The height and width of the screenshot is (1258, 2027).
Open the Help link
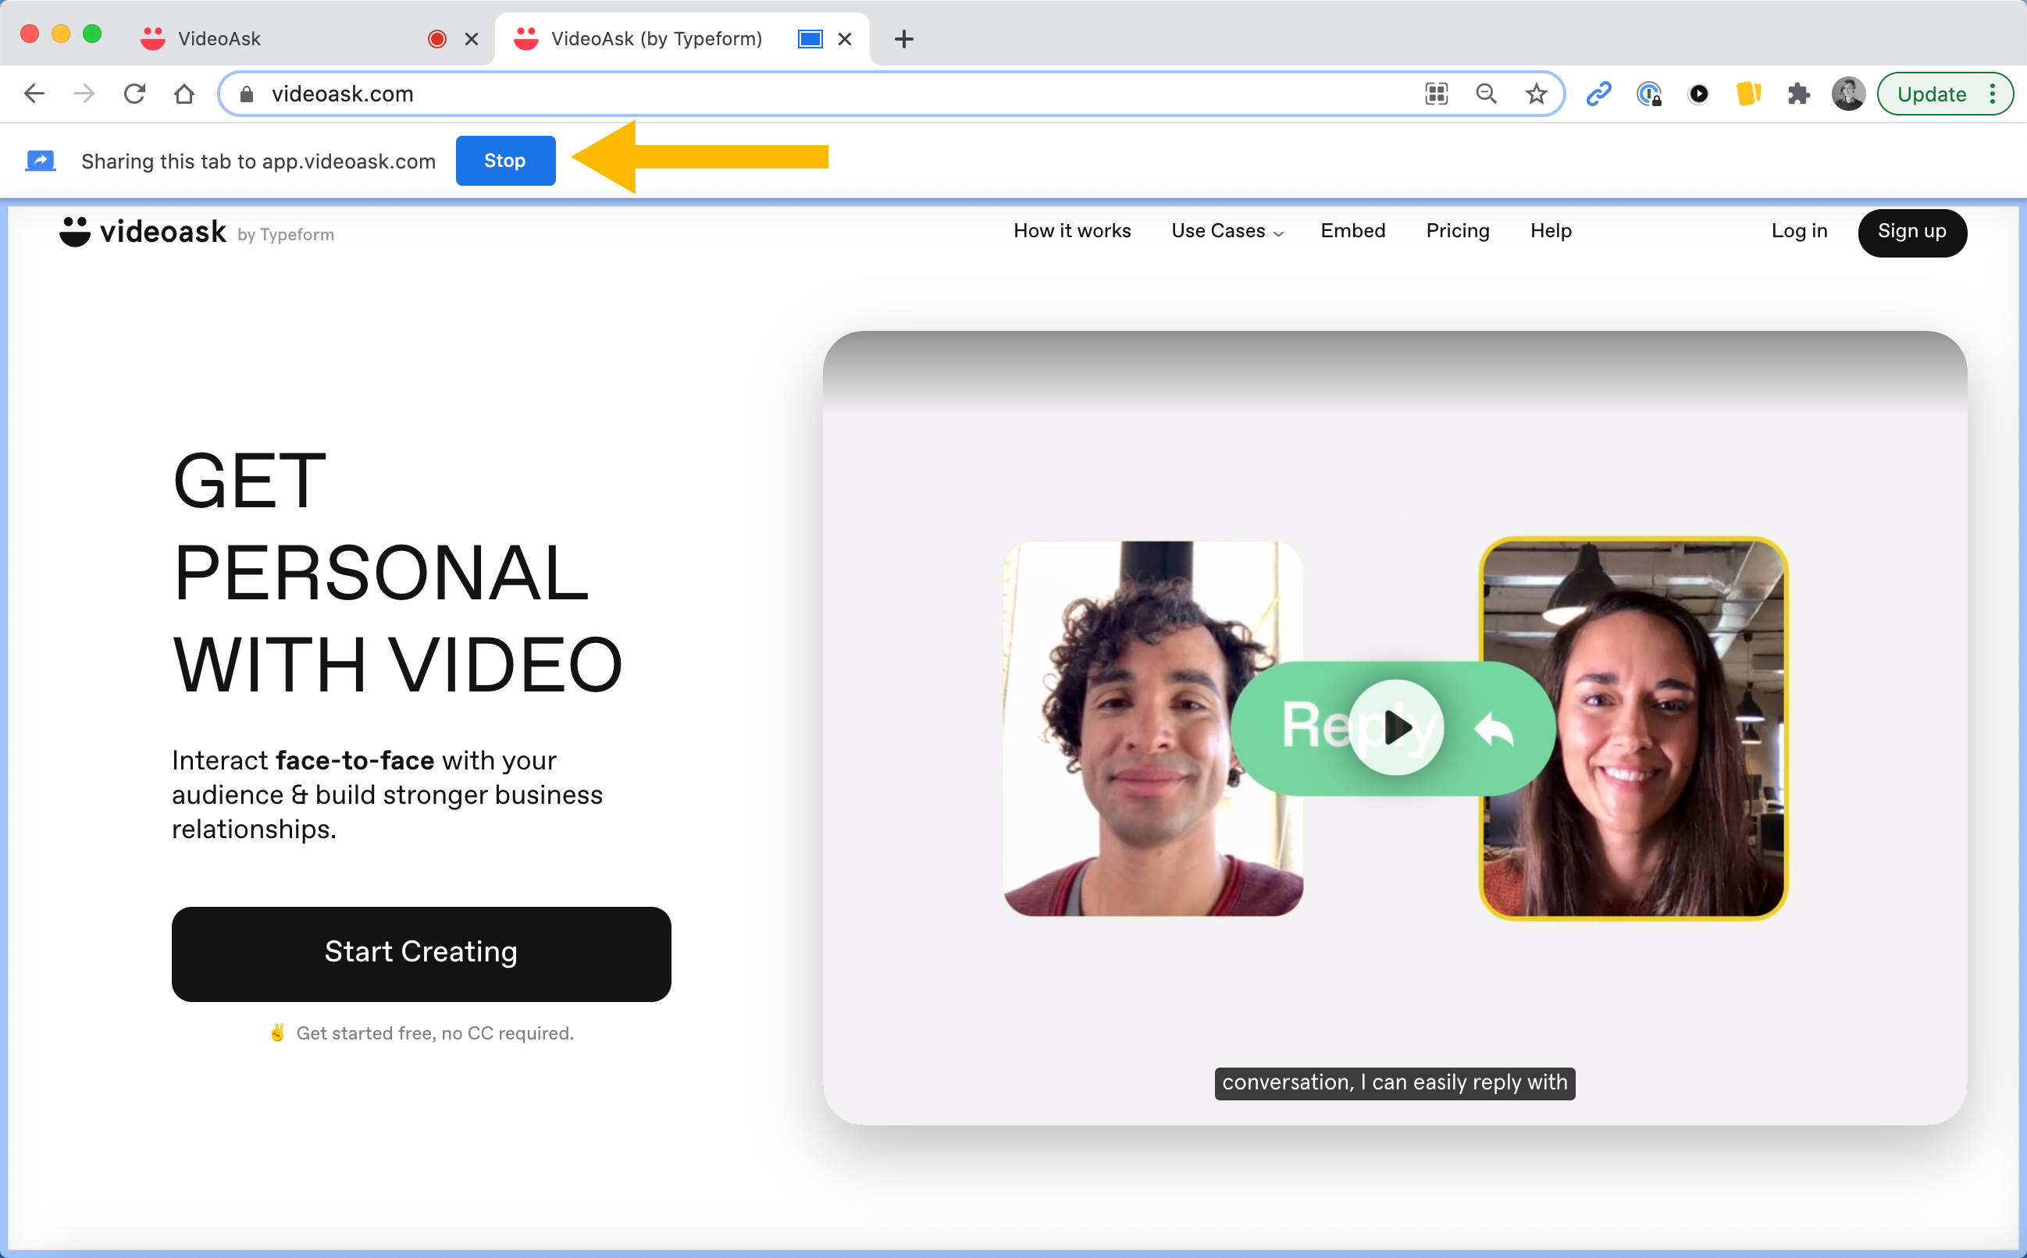[x=1551, y=230]
